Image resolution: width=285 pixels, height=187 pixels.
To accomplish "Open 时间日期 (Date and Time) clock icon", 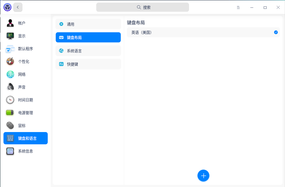I will pyautogui.click(x=10, y=100).
